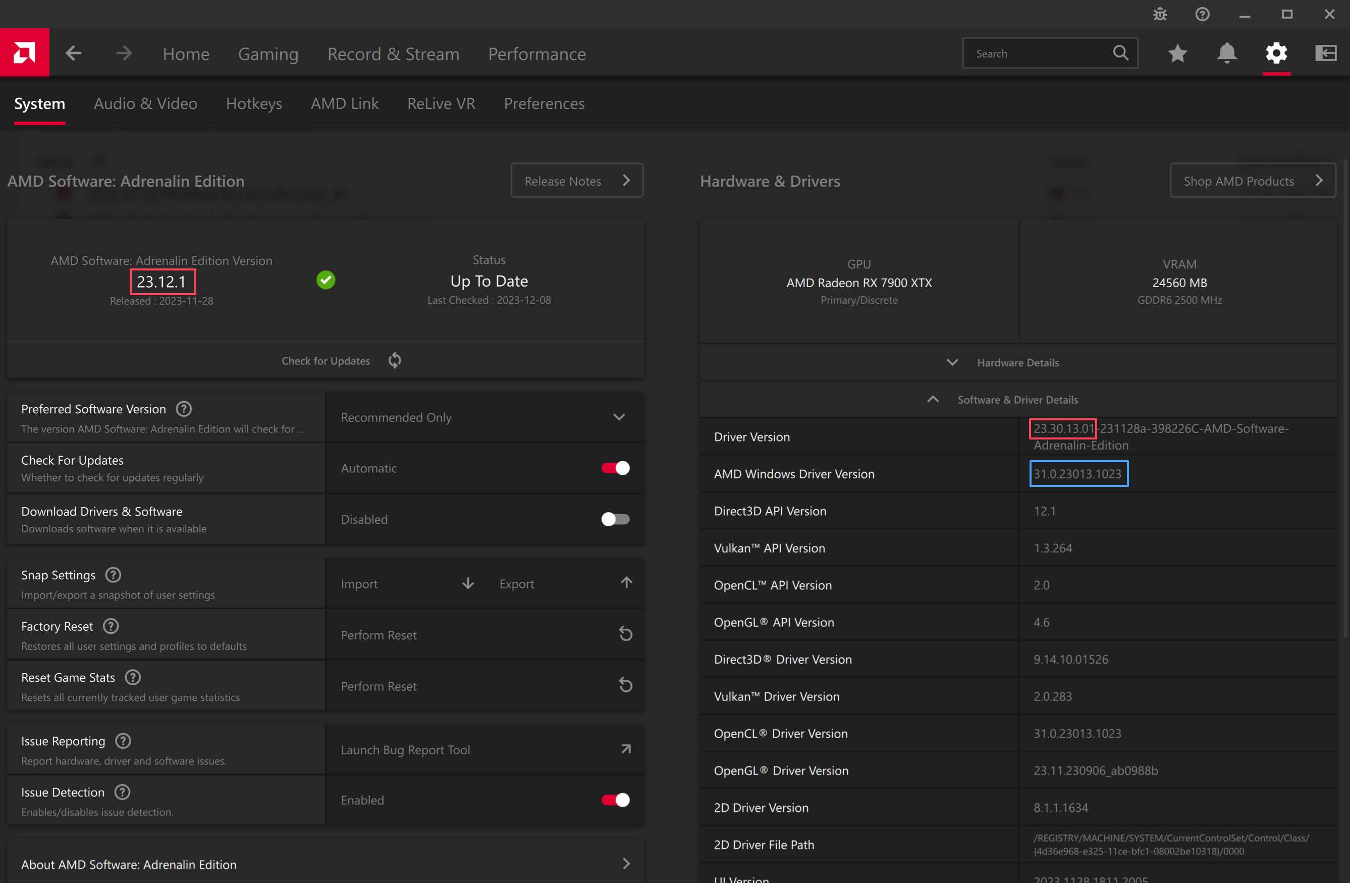Click the back navigation arrow
The width and height of the screenshot is (1350, 883).
coord(74,53)
